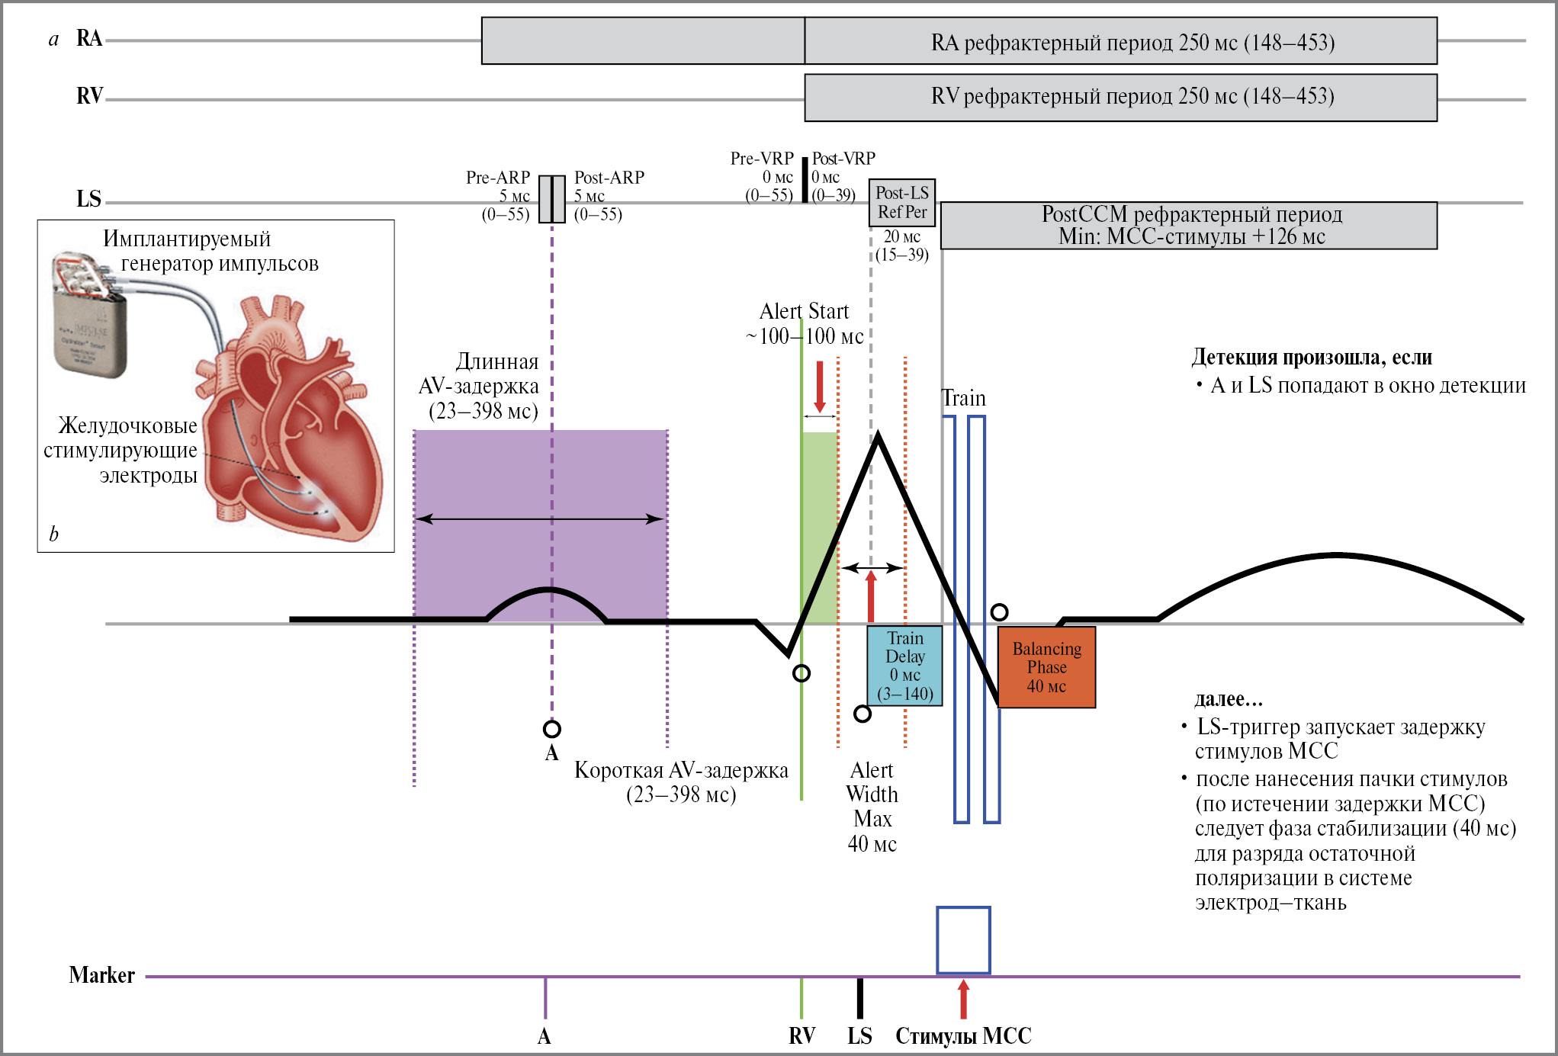Click the green RV tick on Marker line
The image size is (1558, 1056).
coord(801,997)
